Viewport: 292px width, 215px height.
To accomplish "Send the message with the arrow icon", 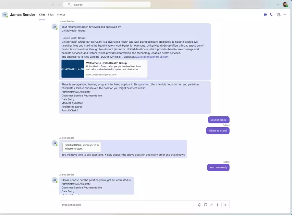I will [x=225, y=205].
